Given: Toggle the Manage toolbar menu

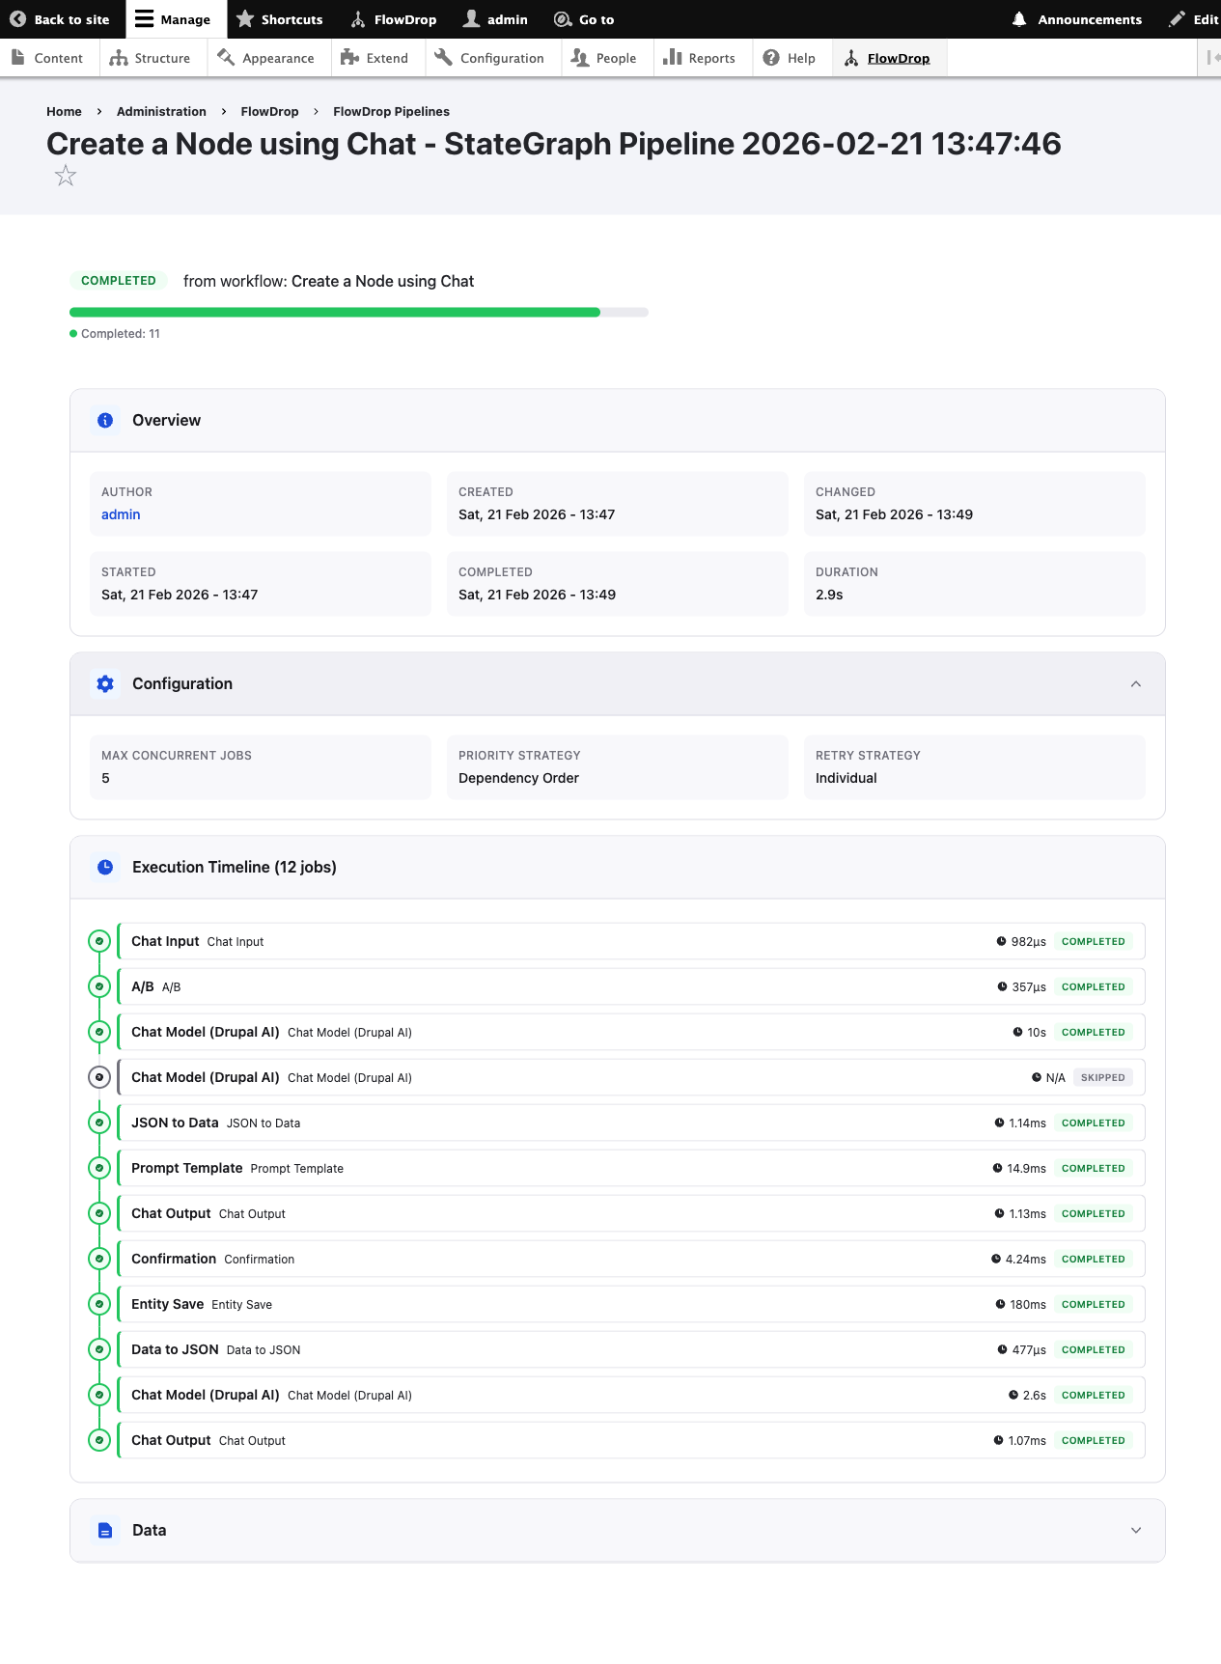Looking at the screenshot, I should (x=174, y=19).
